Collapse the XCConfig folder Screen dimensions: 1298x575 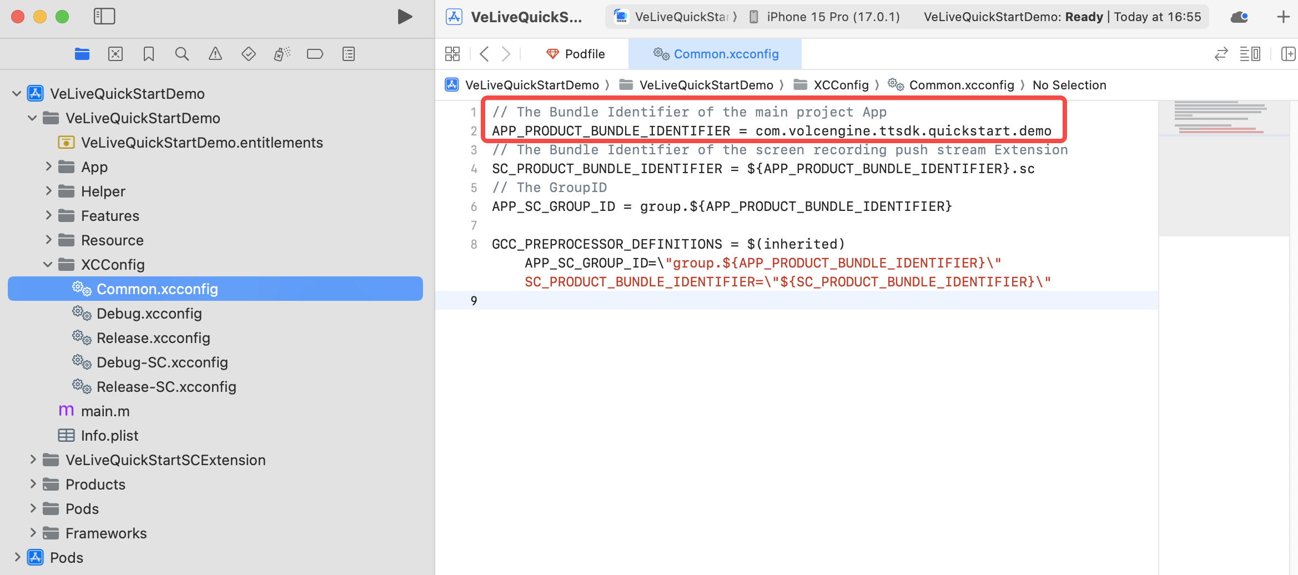coord(48,265)
